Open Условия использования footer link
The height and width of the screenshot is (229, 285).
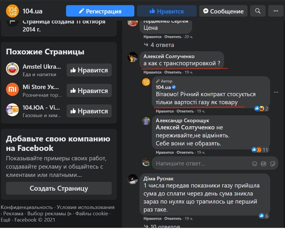[85, 207]
